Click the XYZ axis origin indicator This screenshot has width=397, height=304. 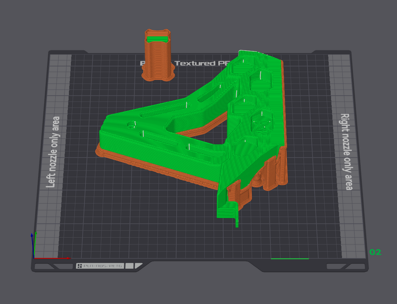[34, 258]
